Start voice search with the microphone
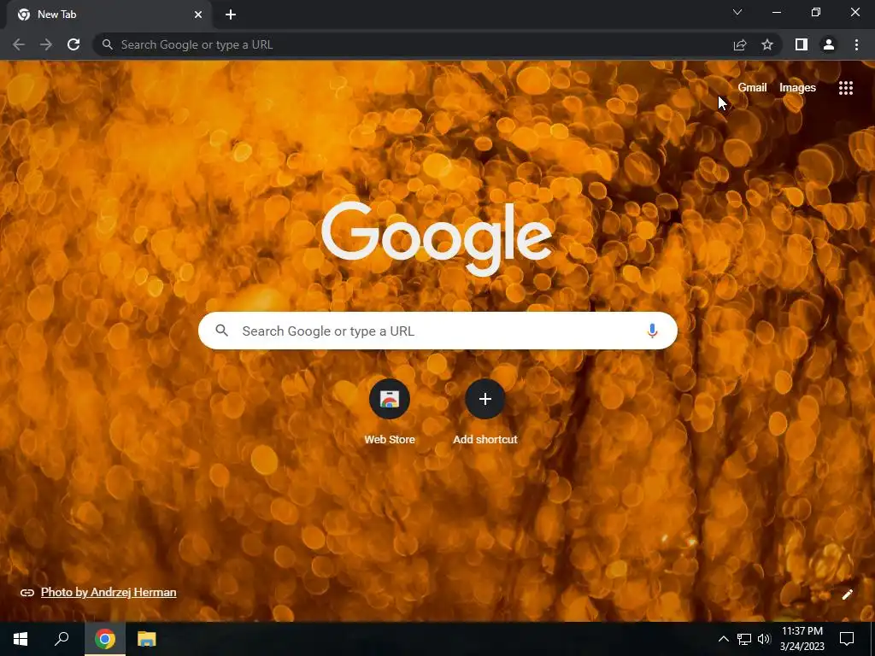 pyautogui.click(x=652, y=331)
